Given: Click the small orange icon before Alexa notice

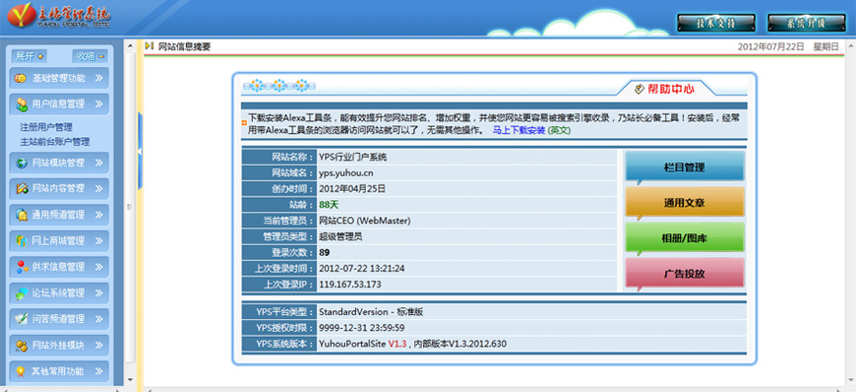Looking at the screenshot, I should [244, 123].
